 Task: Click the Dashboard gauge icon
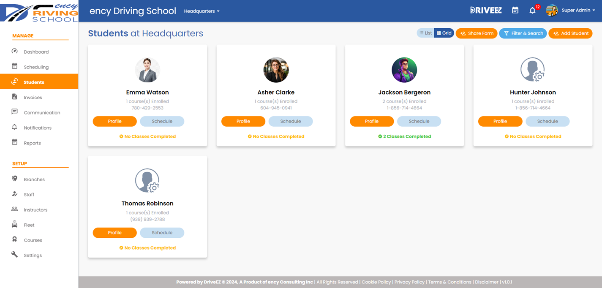(14, 51)
